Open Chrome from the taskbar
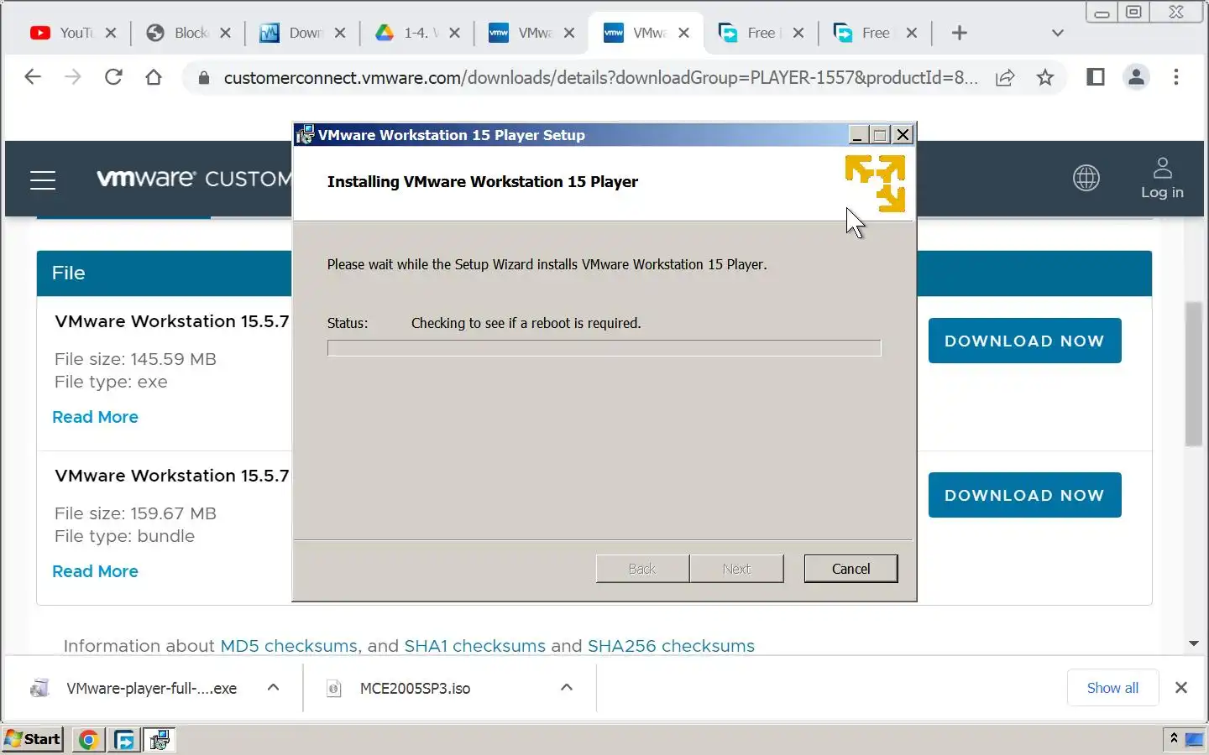 [88, 739]
